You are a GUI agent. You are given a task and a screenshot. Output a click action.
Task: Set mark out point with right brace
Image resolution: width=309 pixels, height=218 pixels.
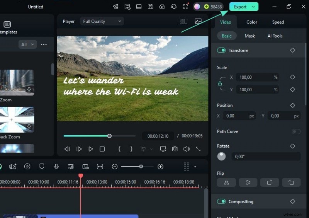tap(131, 149)
